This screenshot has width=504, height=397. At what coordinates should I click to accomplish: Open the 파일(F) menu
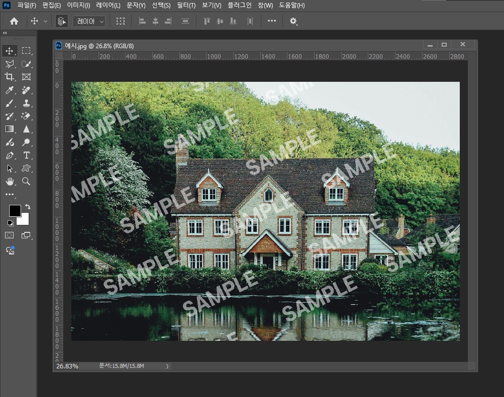point(27,6)
